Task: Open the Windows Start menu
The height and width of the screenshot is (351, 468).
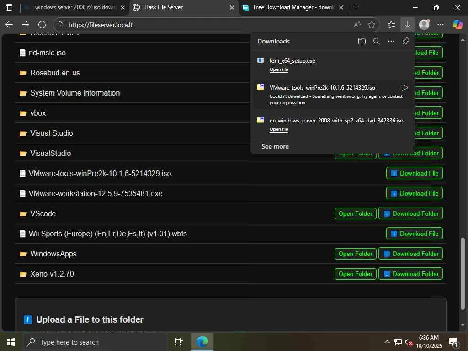Action: tap(11, 342)
